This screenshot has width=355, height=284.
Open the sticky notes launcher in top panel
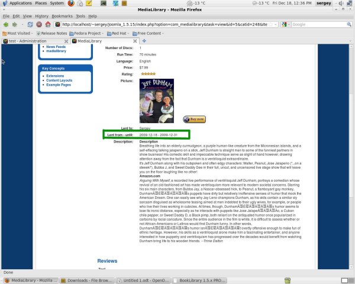coord(89,3)
